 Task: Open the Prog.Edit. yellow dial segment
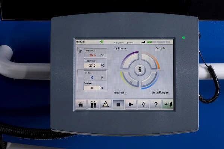(130, 79)
